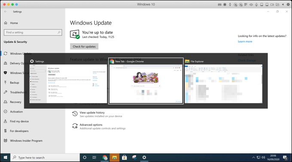
Task: Click the update history clock icon
Action: (75, 114)
